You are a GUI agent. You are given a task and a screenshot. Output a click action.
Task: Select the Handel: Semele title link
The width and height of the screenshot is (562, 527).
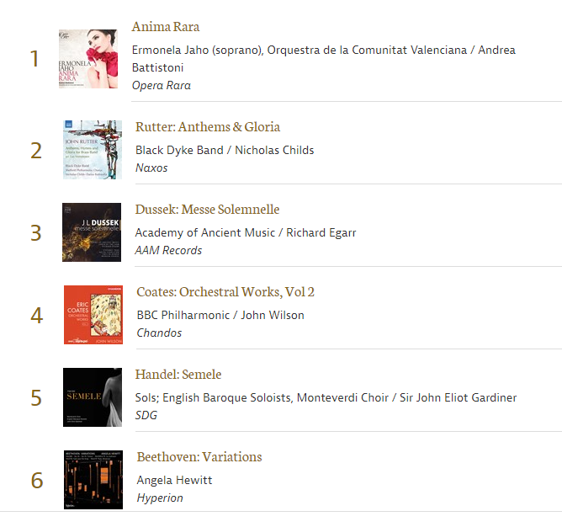[178, 375]
